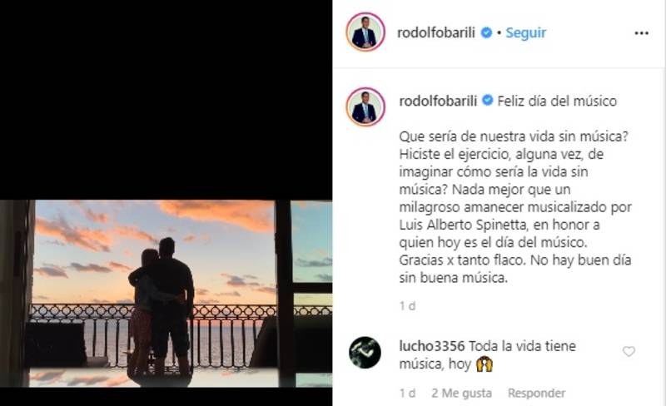Click the couple's silhouette in the video
The width and height of the screenshot is (666, 406).
(162, 308)
